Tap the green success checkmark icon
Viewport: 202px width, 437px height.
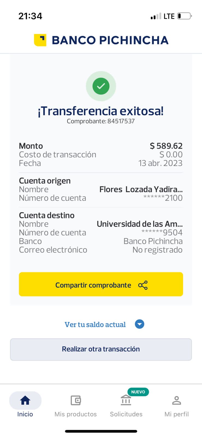[101, 86]
